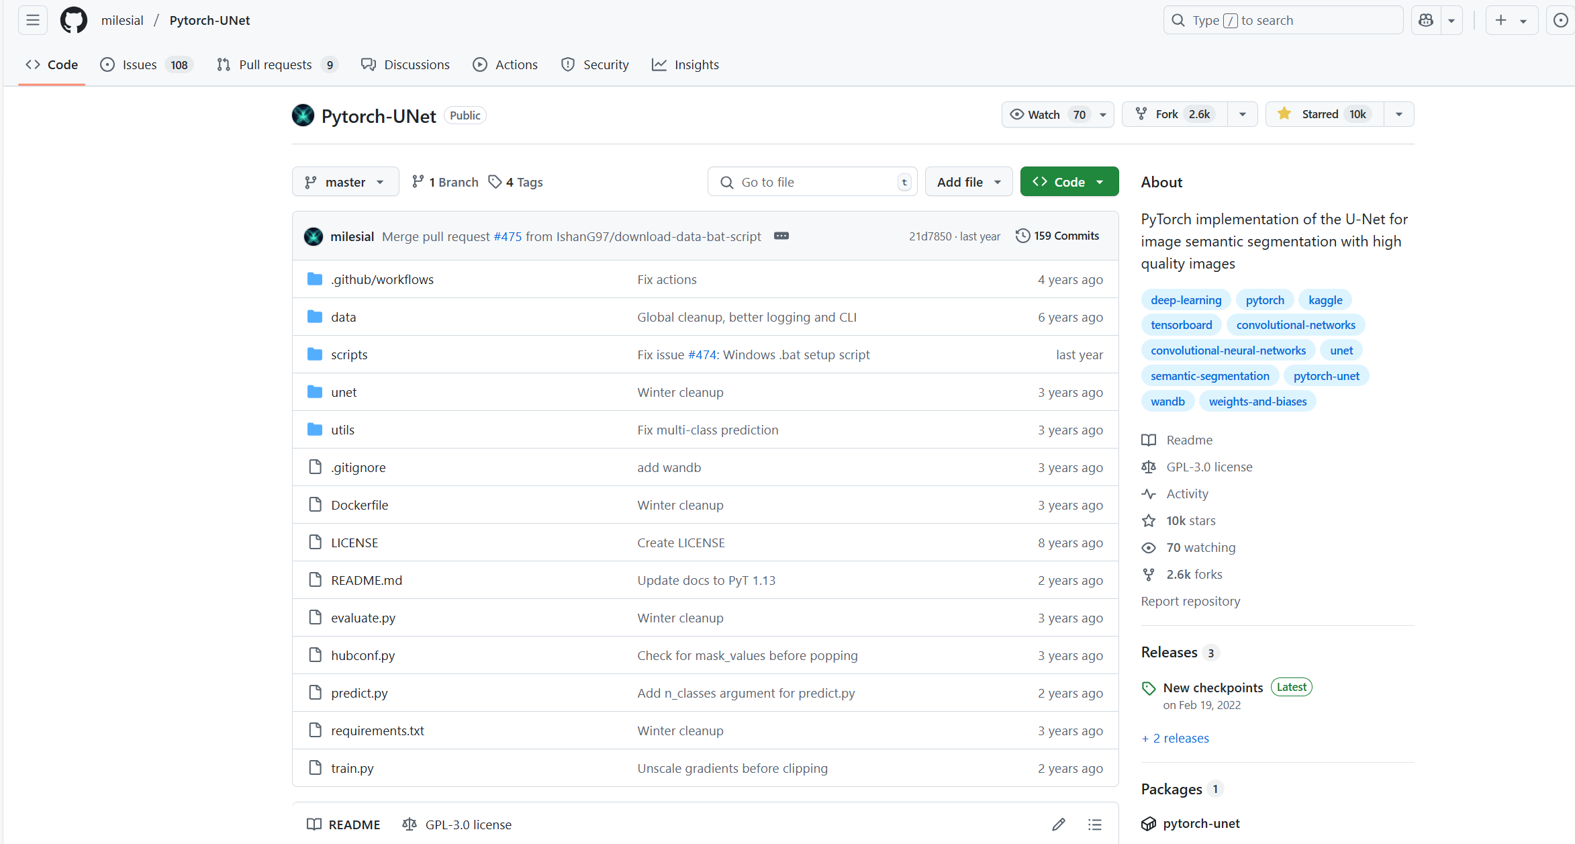The image size is (1575, 844).
Task: Click the GitHub logo icon
Action: [74, 20]
